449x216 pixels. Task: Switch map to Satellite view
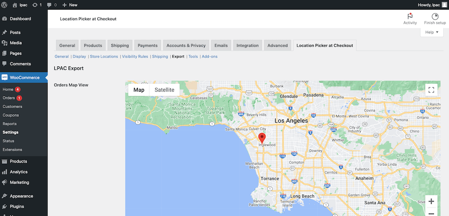(x=164, y=90)
